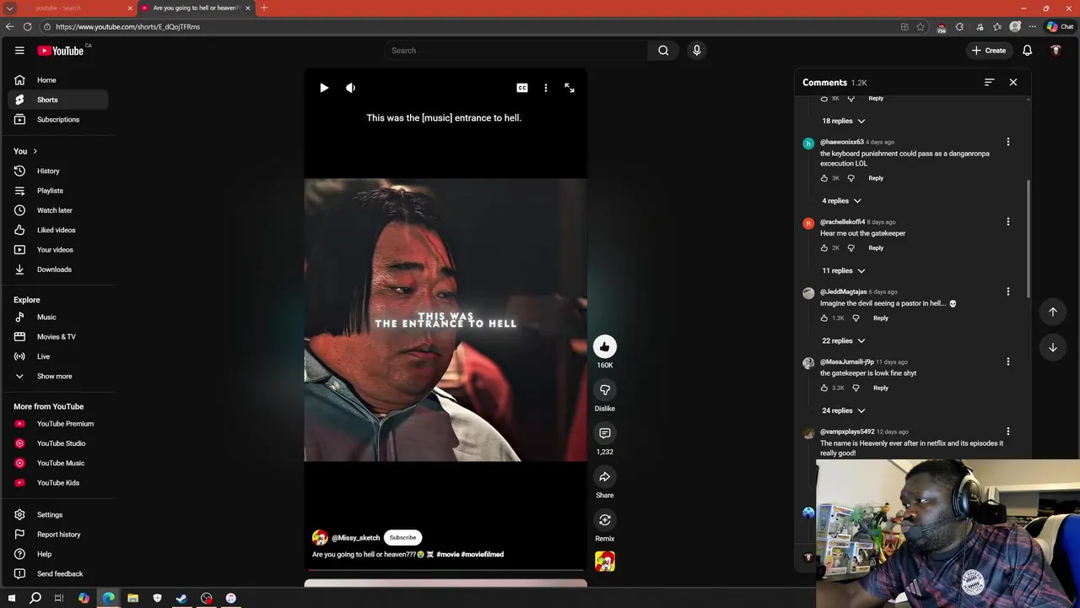
Task: Share this Short
Action: coord(605,477)
